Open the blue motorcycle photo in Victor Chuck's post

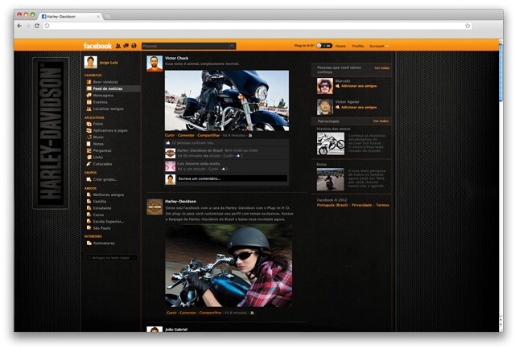coord(227,100)
